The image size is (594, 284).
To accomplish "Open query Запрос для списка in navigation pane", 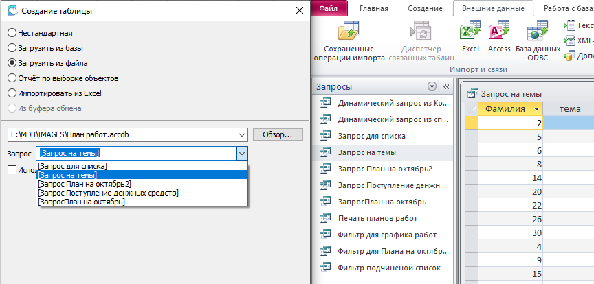I will tap(382, 136).
